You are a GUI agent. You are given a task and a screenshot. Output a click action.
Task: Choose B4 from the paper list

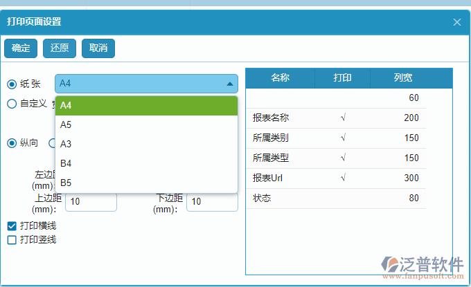coord(146,164)
